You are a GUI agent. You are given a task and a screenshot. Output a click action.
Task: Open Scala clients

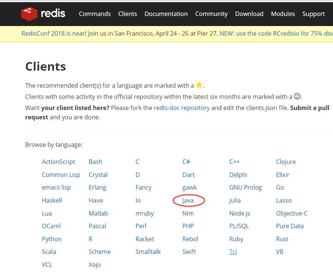[49, 252]
